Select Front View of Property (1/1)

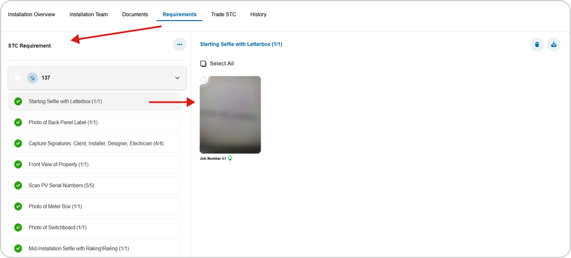point(94,164)
